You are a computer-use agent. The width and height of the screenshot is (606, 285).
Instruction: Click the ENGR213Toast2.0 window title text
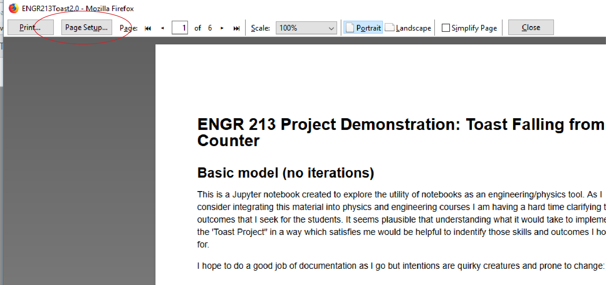pyautogui.click(x=78, y=9)
